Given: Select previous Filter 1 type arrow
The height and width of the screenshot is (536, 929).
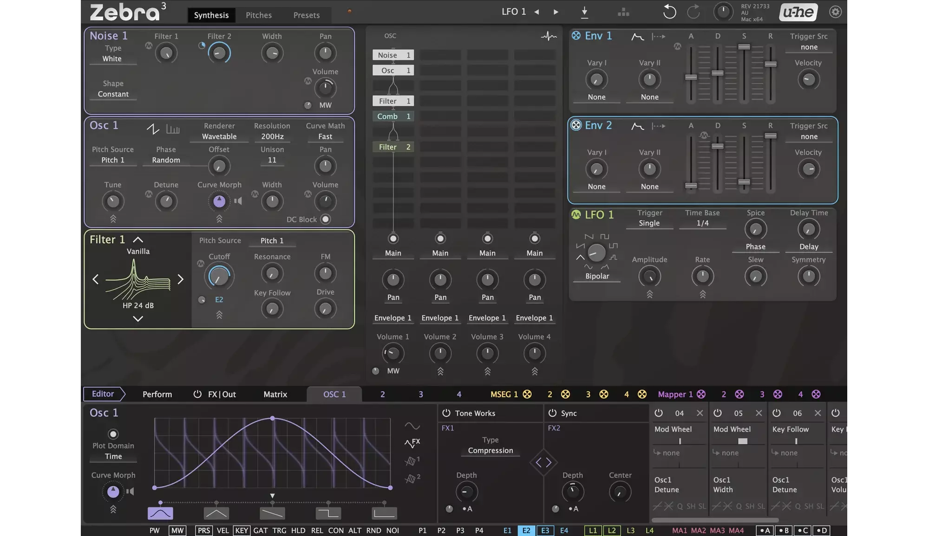Looking at the screenshot, I should [96, 279].
